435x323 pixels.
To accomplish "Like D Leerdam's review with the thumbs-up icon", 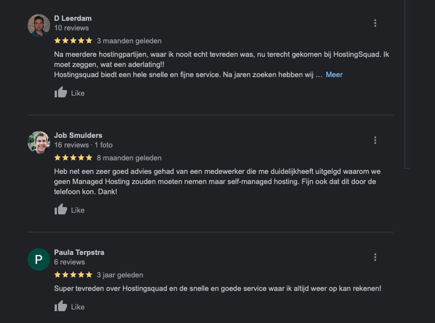I will (x=61, y=93).
